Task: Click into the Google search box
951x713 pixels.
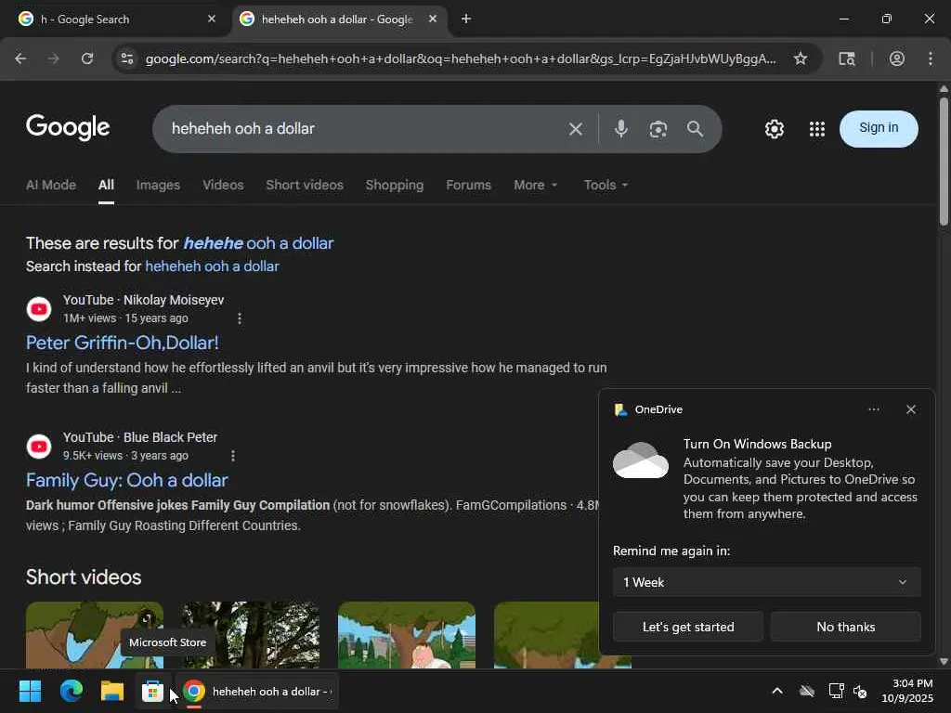Action: click(x=364, y=128)
